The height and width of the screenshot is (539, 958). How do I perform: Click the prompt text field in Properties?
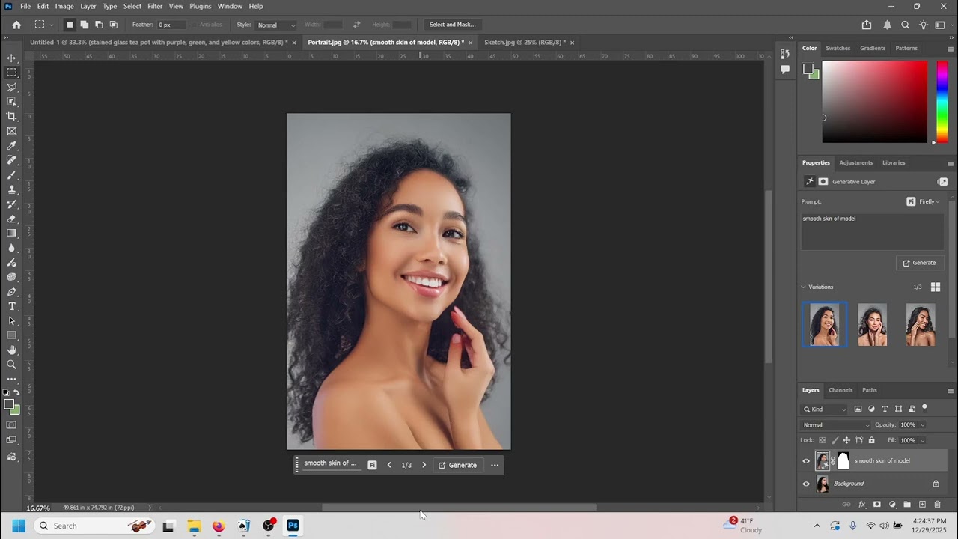[x=872, y=231]
